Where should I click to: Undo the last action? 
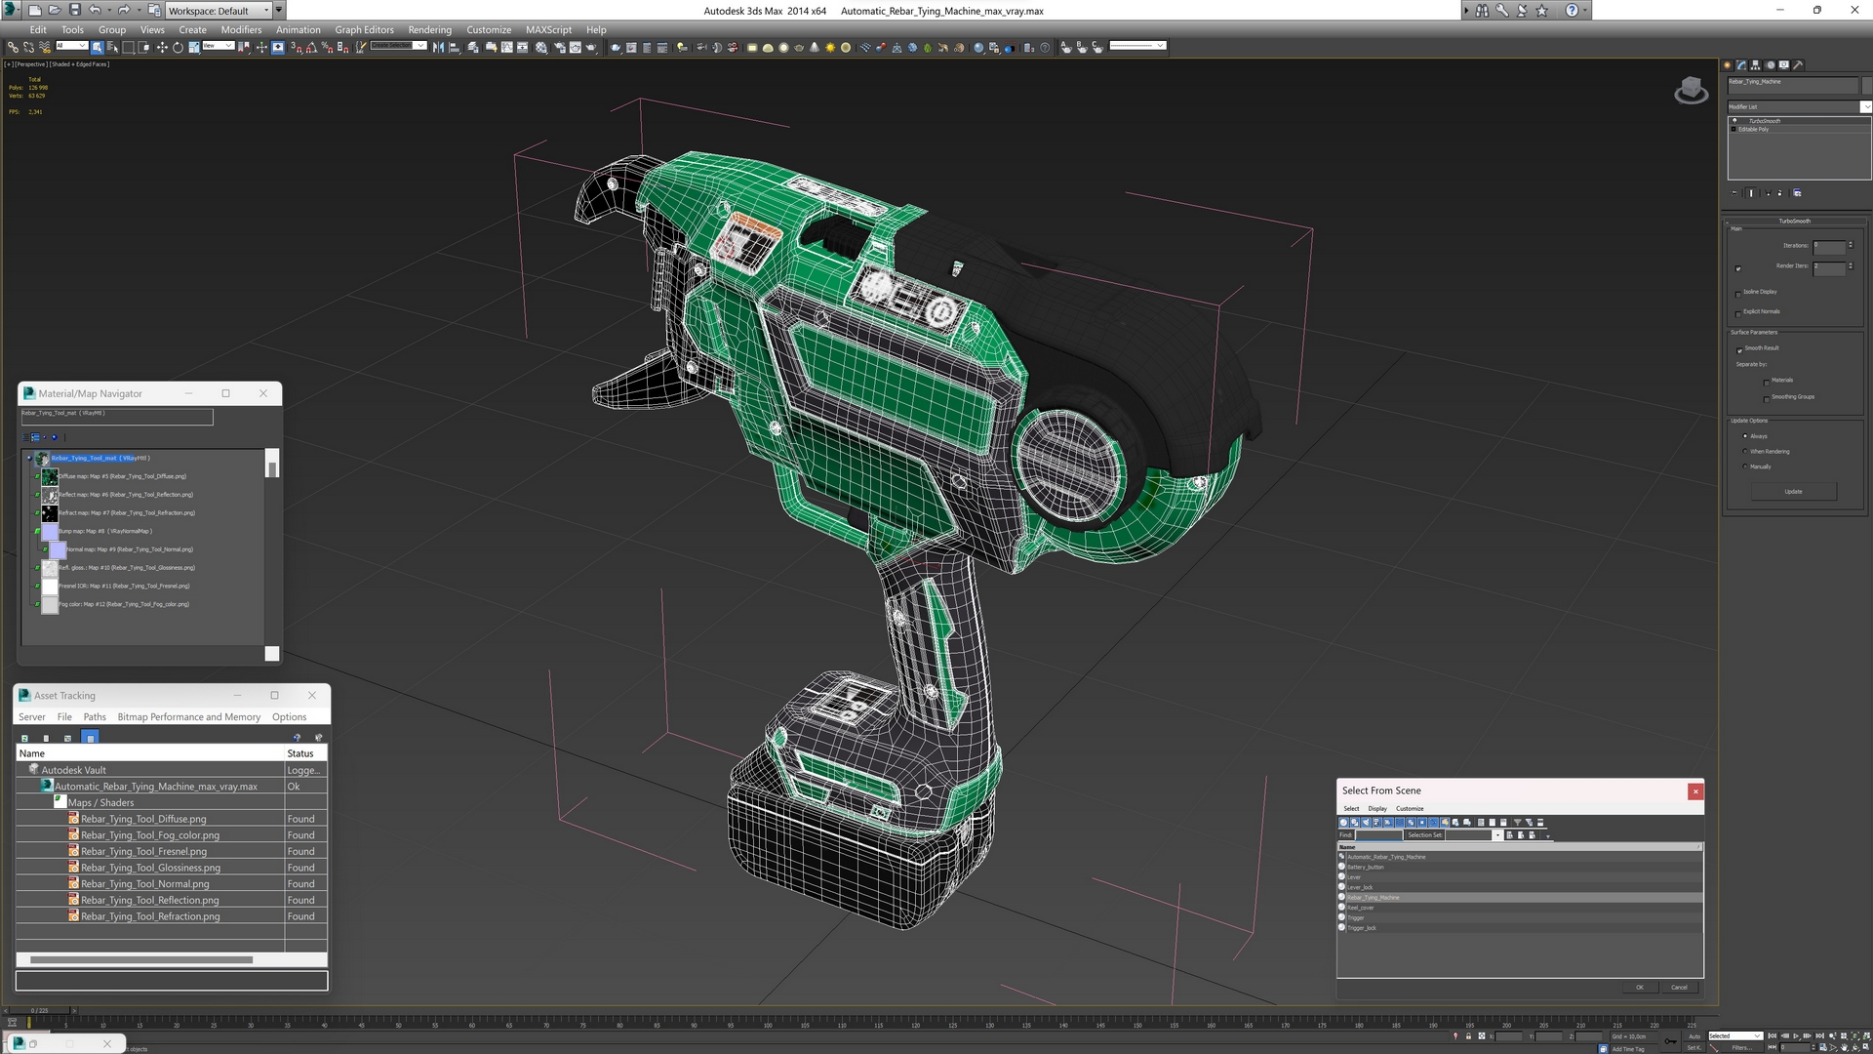[x=95, y=10]
